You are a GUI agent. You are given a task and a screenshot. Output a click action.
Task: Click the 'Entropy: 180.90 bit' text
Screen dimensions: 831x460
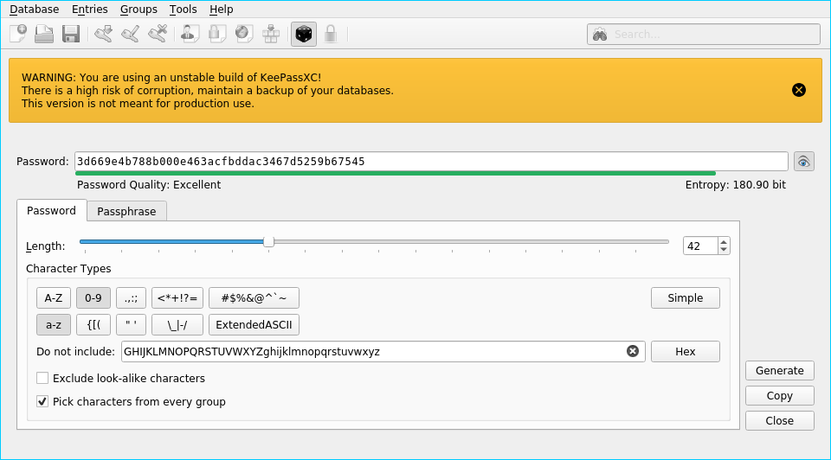735,185
